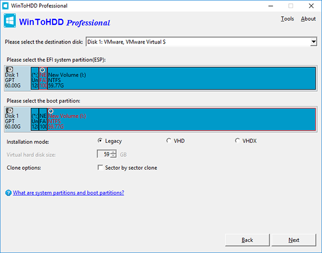Click the title bar app icon

[x=5, y=6]
